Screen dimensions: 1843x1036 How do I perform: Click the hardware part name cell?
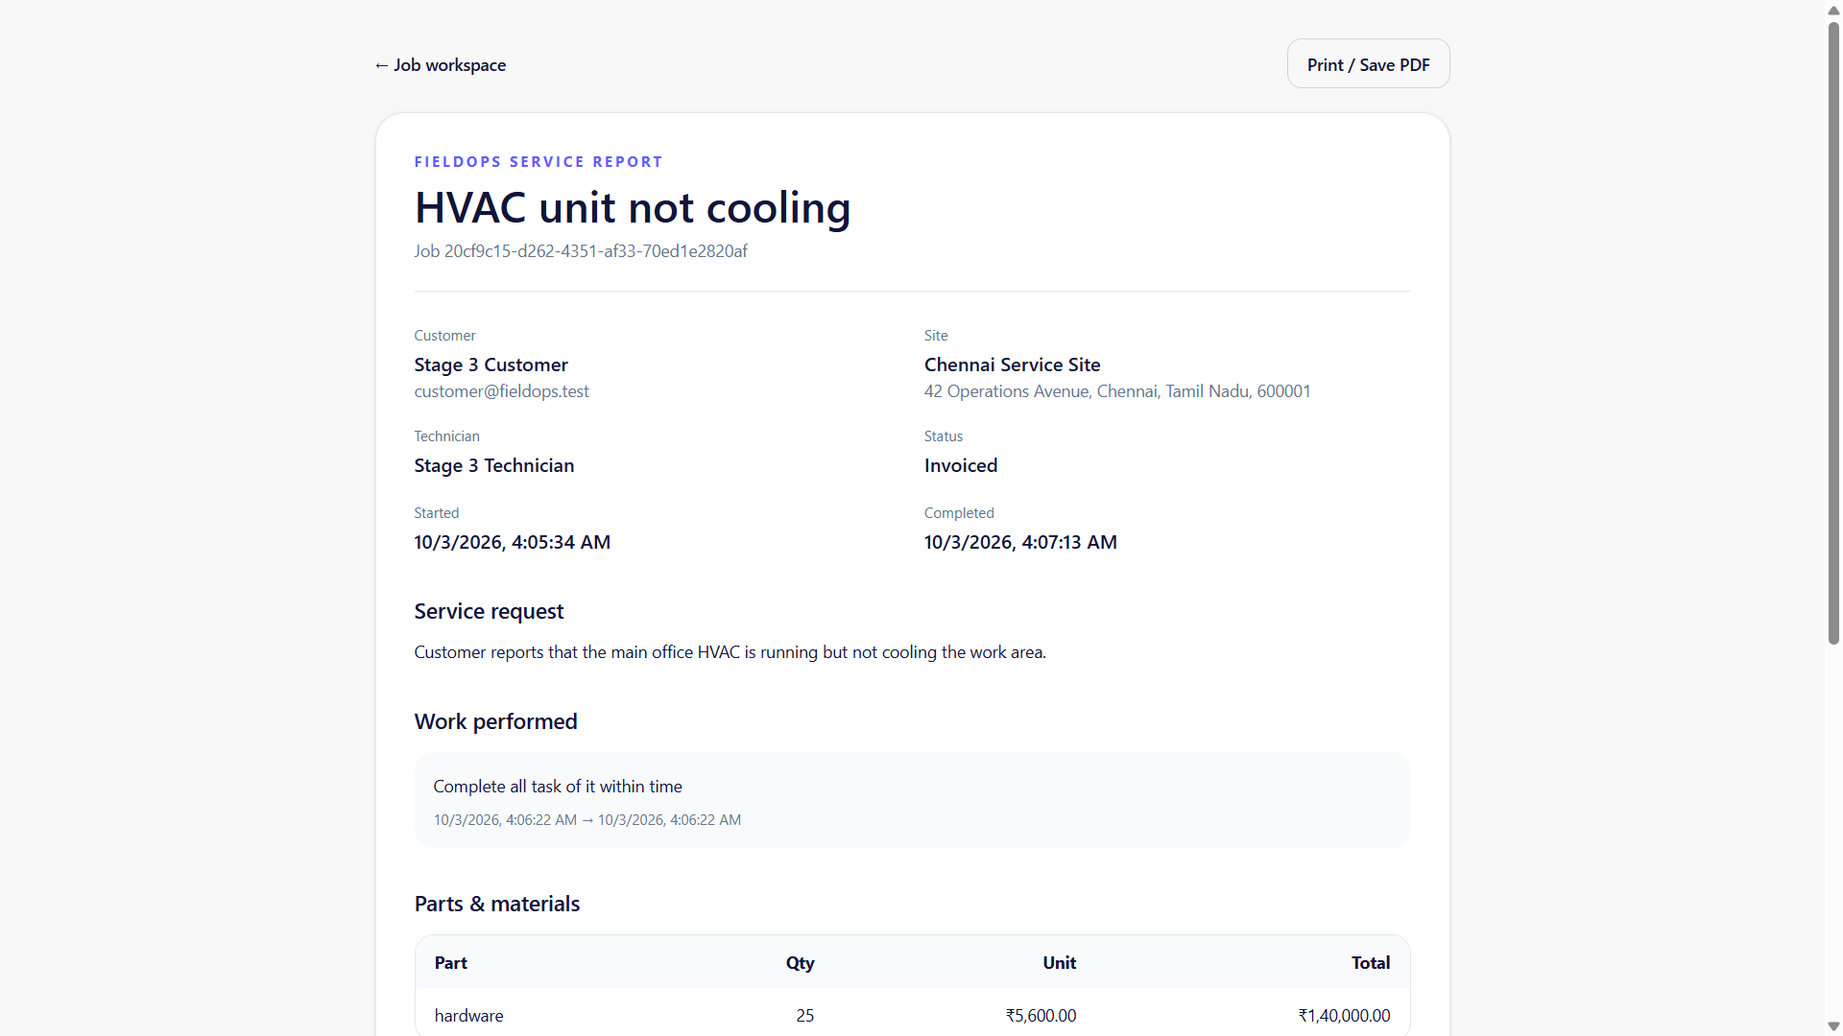[469, 1016]
